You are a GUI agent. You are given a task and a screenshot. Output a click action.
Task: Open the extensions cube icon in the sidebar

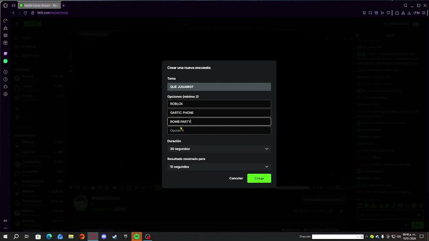(5, 87)
